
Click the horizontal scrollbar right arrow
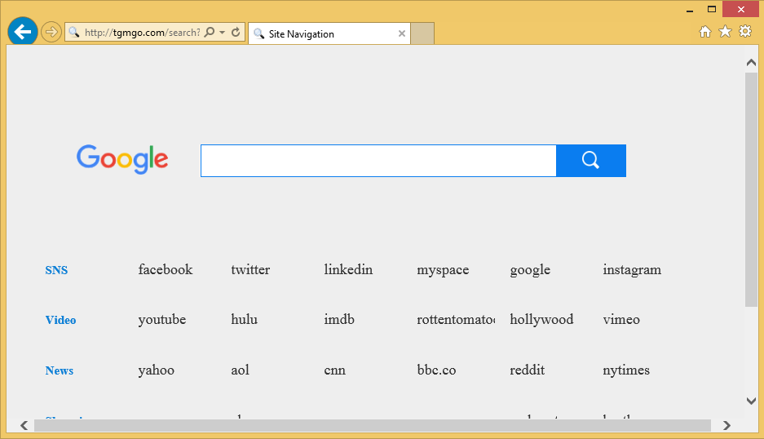(x=726, y=425)
